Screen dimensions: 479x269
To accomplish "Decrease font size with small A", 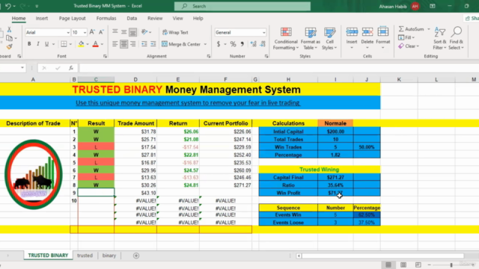I will 101,32.
